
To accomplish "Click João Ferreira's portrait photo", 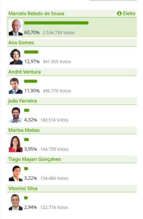I will click(16, 115).
